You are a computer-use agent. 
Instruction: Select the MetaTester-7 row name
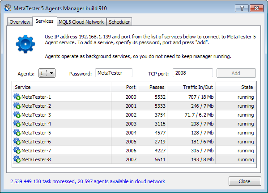[36, 151]
